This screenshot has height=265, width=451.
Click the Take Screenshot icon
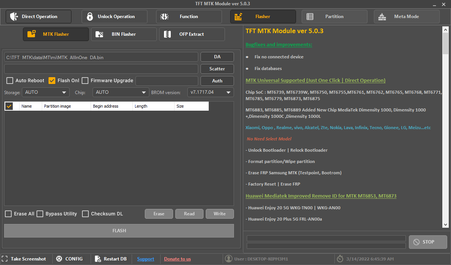(5, 259)
